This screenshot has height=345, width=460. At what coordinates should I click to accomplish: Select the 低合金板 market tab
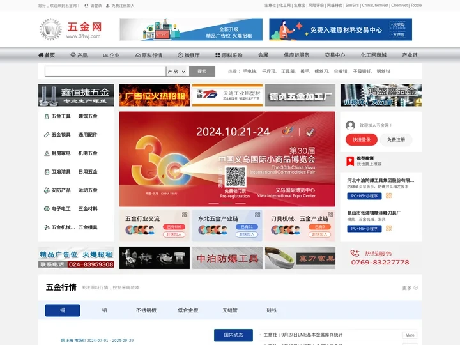click(188, 310)
